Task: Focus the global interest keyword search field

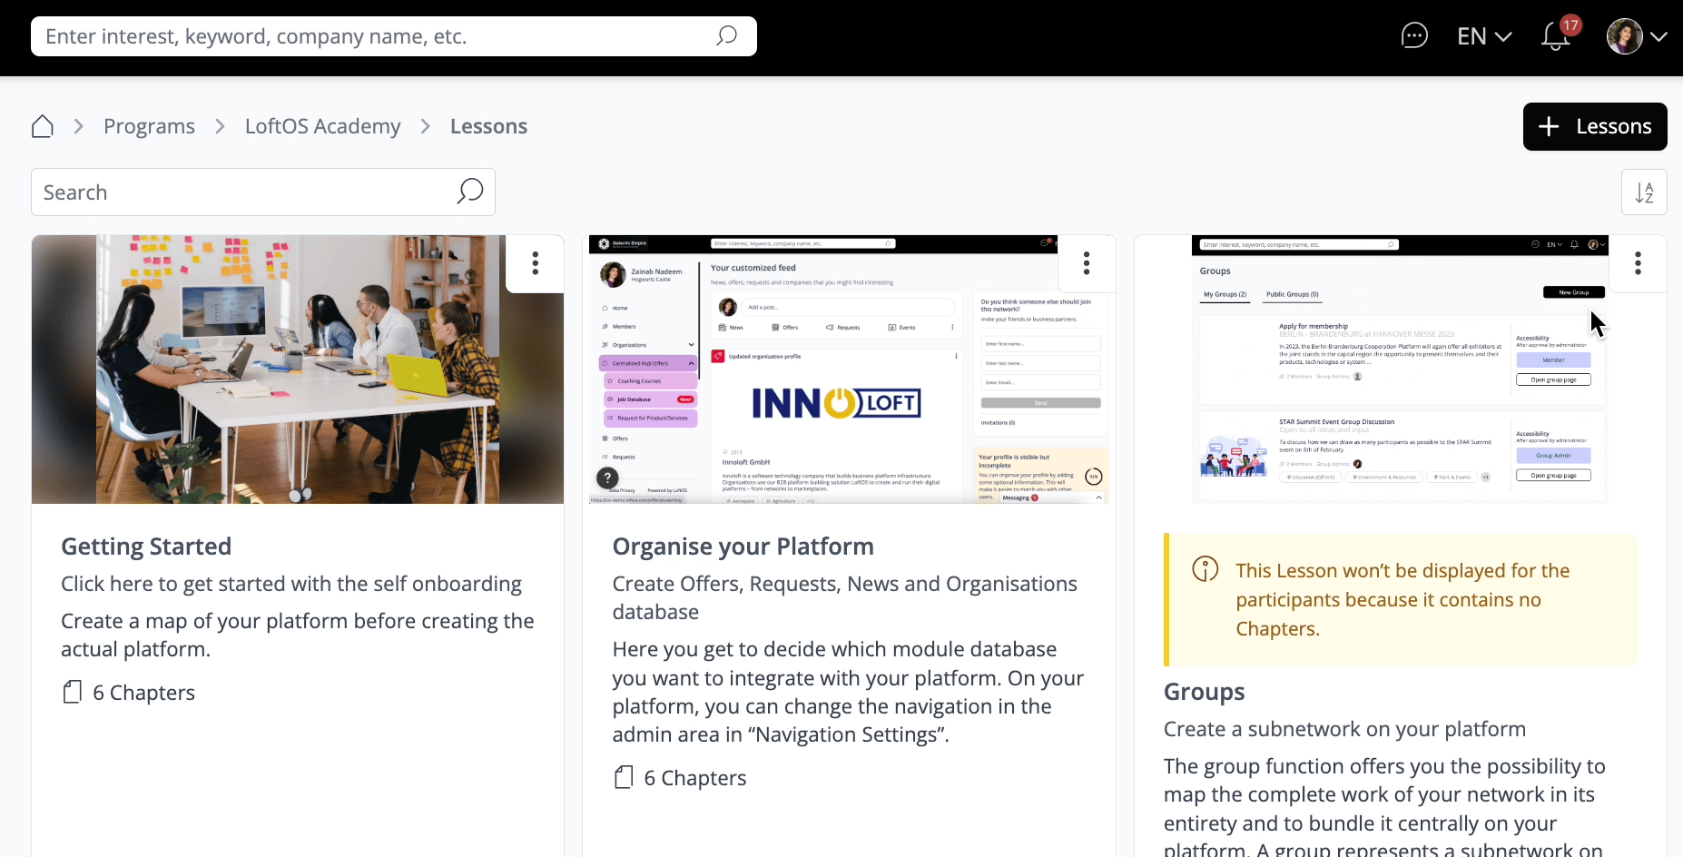Action: tap(372, 36)
